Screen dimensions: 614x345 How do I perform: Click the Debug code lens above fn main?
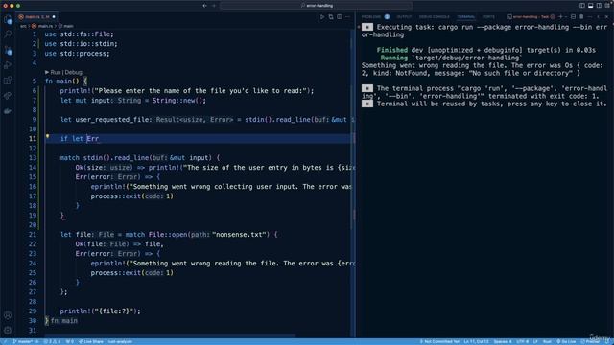74,72
